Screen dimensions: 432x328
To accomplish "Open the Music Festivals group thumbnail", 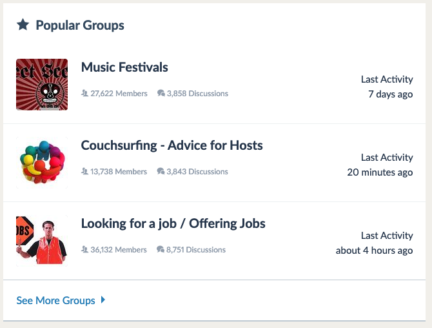I will point(42,85).
